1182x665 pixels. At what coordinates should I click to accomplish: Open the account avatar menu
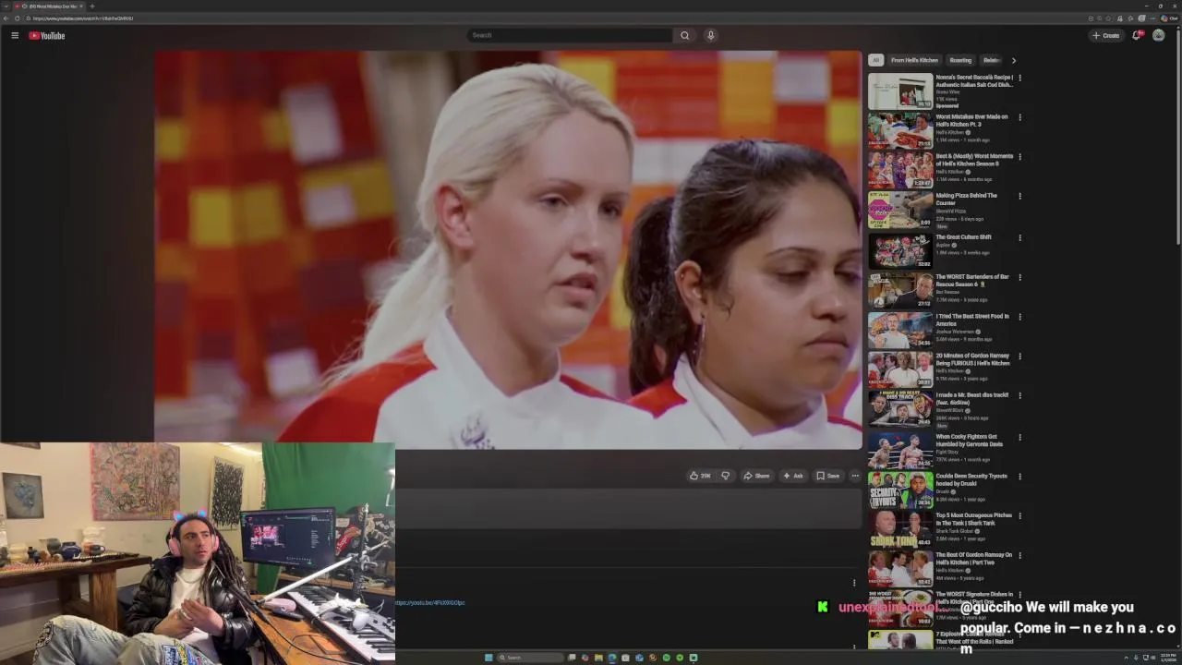(1158, 35)
